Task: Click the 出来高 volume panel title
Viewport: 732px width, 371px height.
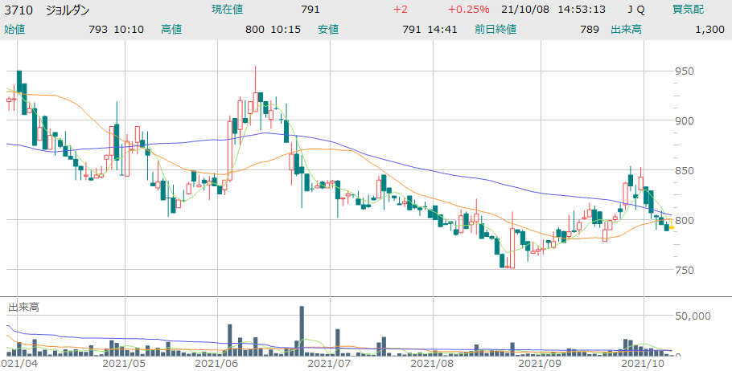Action: click(23, 307)
